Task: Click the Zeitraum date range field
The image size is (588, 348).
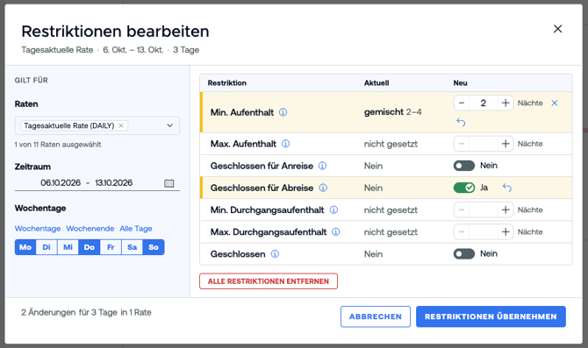Action: point(97,183)
